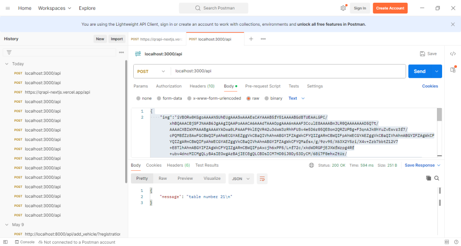Viewport: 461px width, 246px height.
Task: Open help icon in status bar
Action: (x=456, y=242)
